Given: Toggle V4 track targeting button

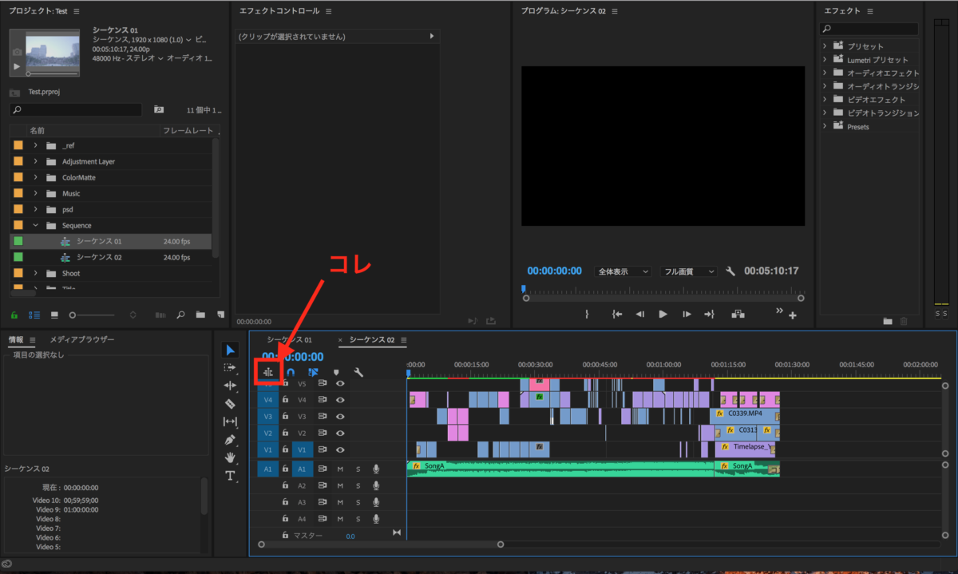Looking at the screenshot, I should coord(303,399).
